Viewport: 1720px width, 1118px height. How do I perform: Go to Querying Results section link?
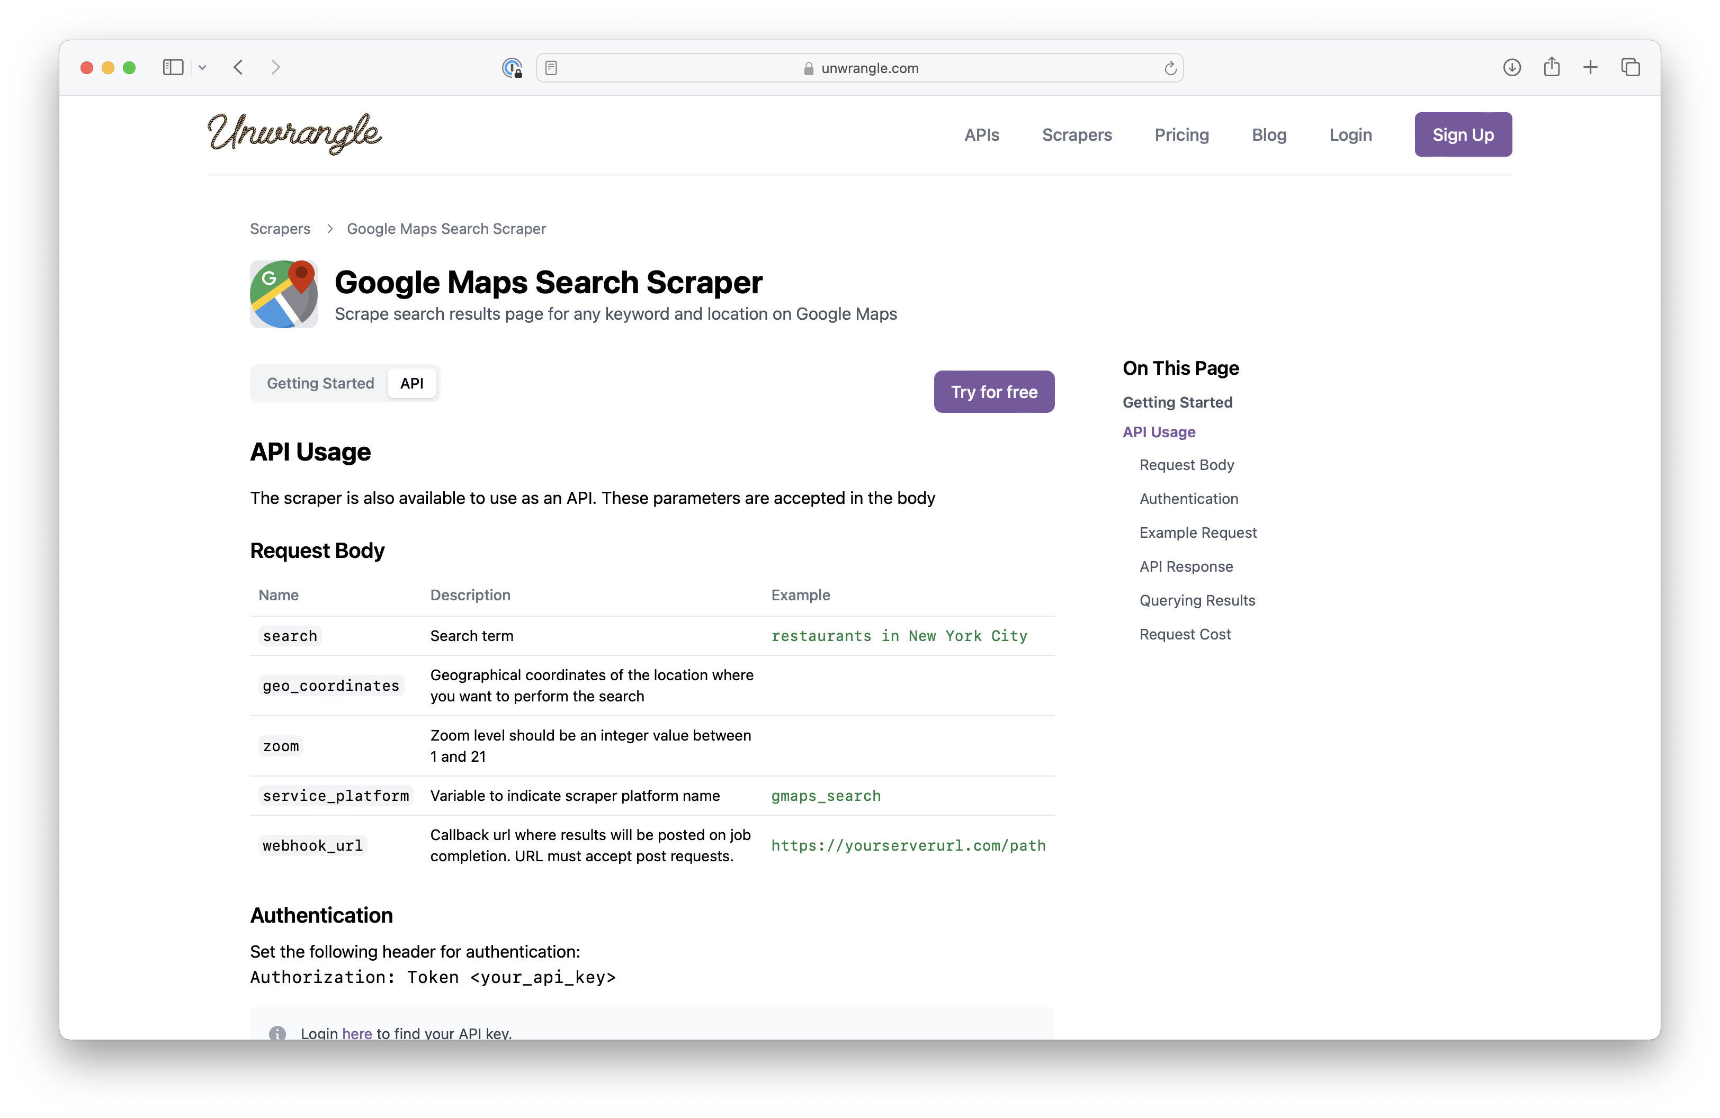point(1197,601)
